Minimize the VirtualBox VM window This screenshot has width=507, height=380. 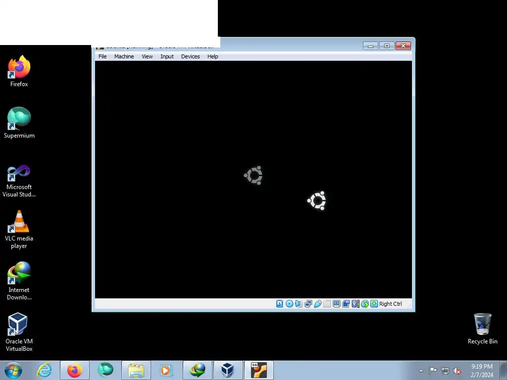point(370,46)
